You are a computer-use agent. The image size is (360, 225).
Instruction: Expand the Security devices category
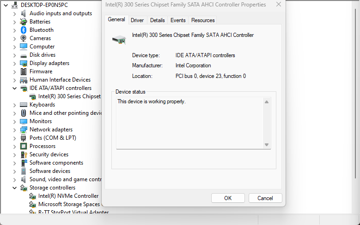(x=14, y=155)
